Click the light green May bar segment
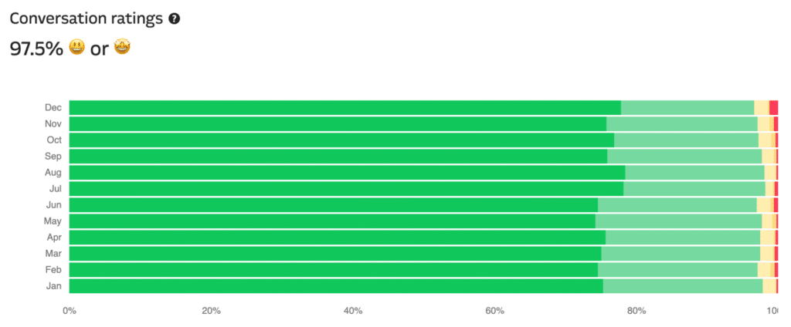This screenshot has height=327, width=791. [678, 221]
